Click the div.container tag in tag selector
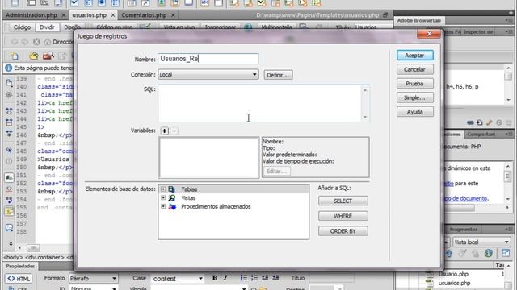The image size is (517, 290). 44,258
